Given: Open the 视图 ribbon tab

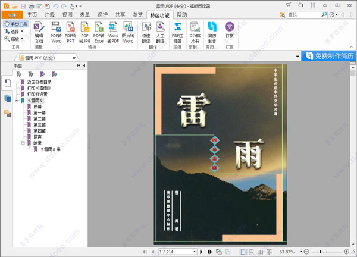Looking at the screenshot, I should [x=67, y=15].
